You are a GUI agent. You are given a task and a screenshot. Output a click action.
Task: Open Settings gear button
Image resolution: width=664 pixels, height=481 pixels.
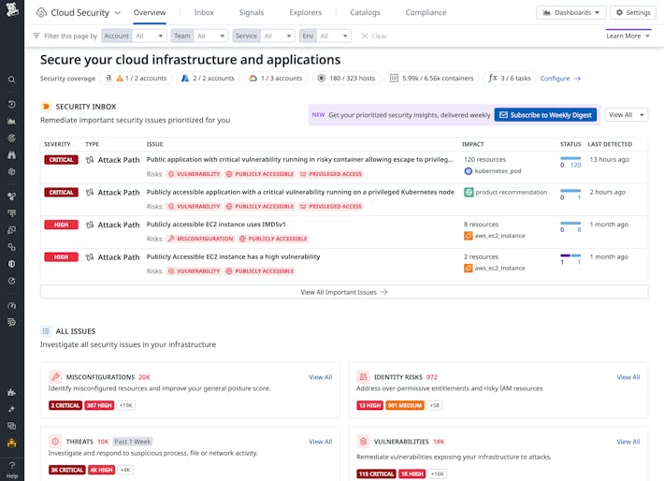pos(632,12)
